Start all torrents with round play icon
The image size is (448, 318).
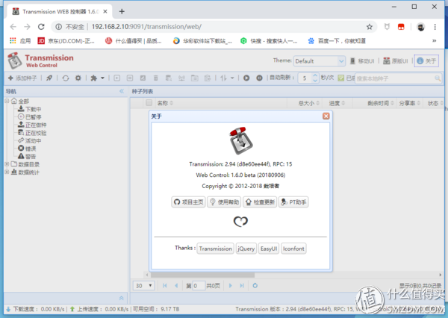pos(246,78)
